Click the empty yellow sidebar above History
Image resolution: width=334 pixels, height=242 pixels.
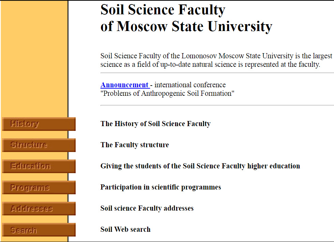(34, 58)
